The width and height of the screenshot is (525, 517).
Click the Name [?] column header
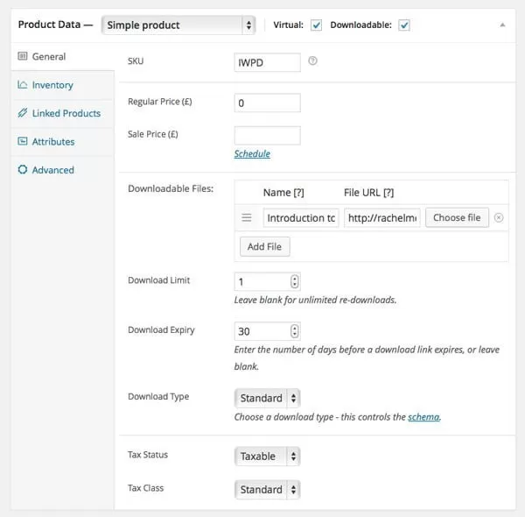[x=283, y=193]
